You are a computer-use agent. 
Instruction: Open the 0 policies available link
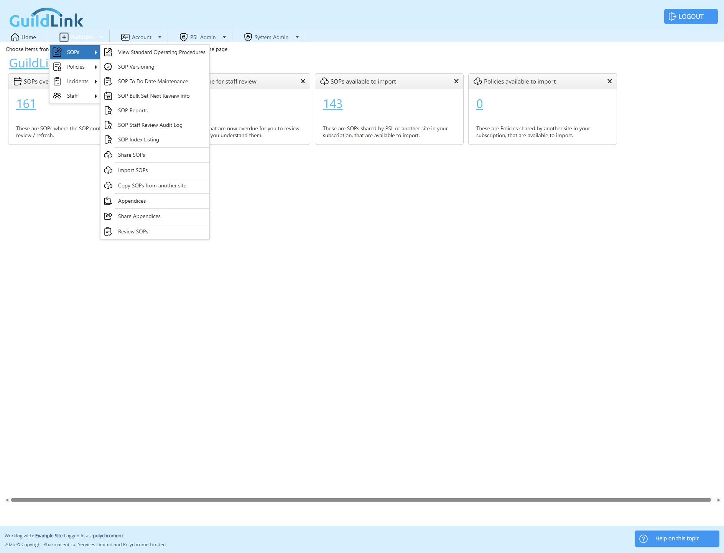[479, 104]
